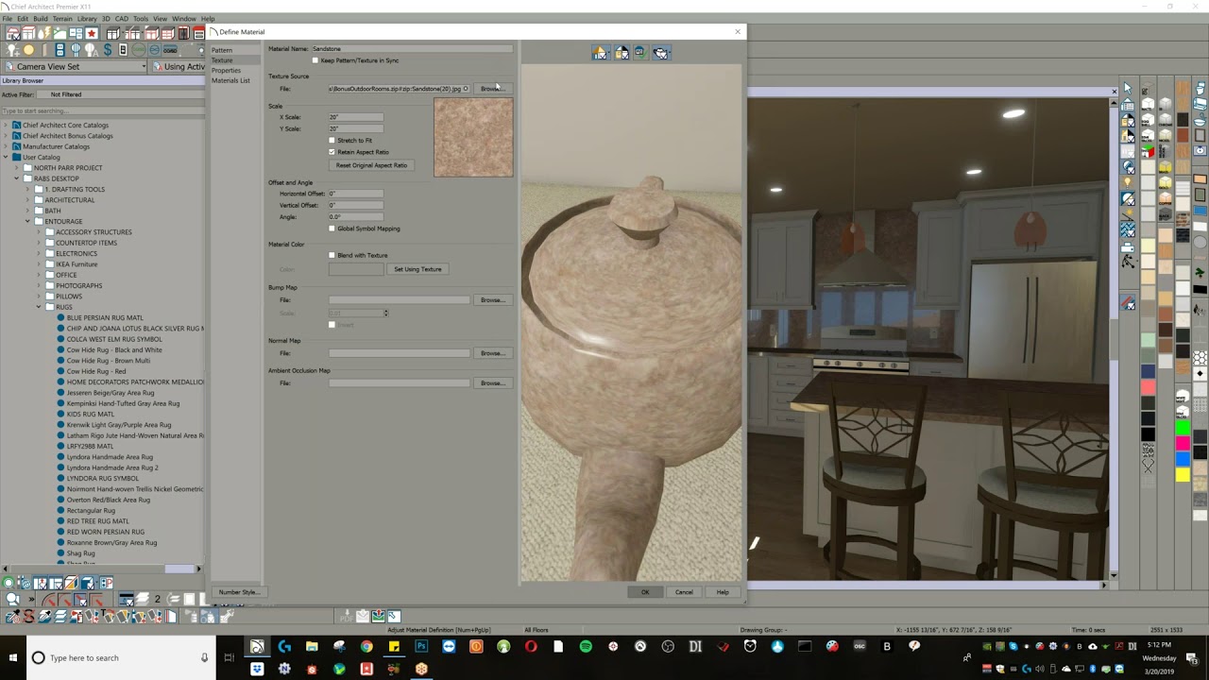Click leftmost preview view icon above material preview
1209x680 pixels.
click(x=600, y=53)
